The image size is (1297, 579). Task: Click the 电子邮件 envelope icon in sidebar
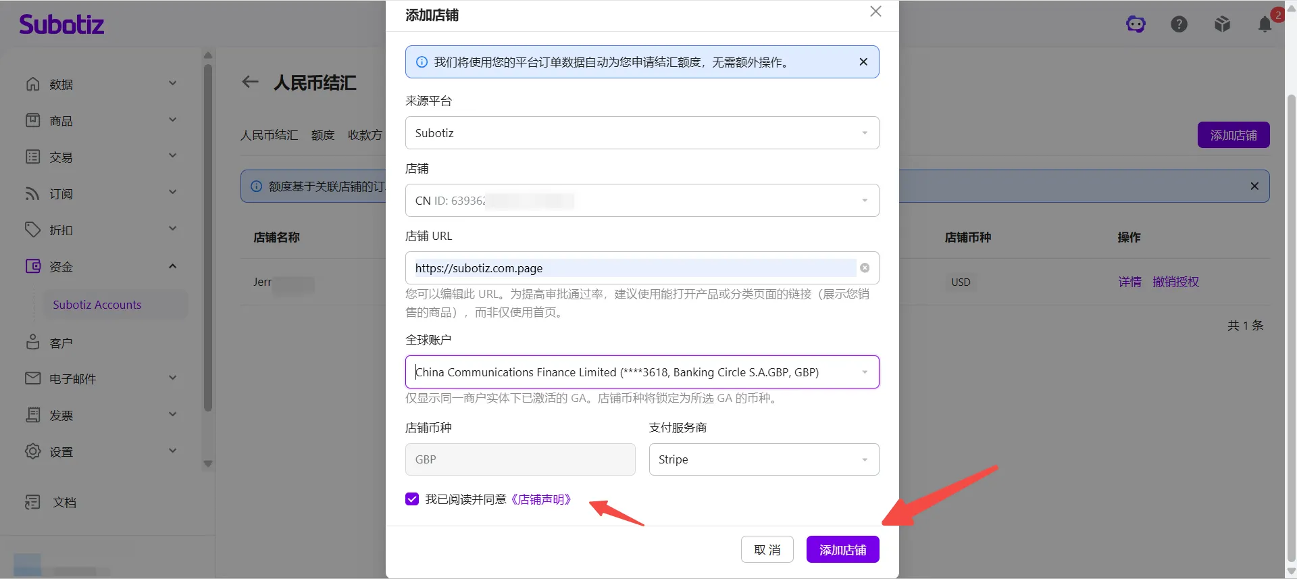[x=32, y=378]
